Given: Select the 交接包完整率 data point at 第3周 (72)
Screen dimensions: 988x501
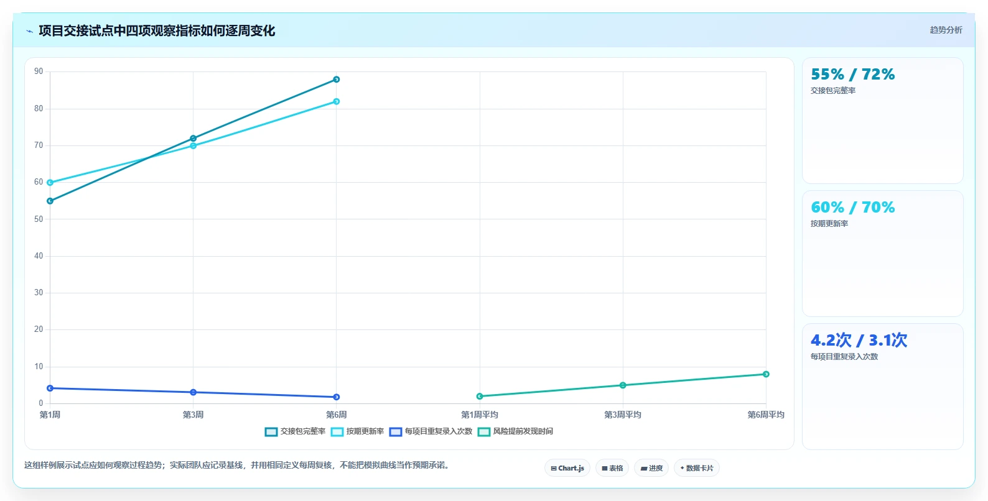Looking at the screenshot, I should (193, 139).
